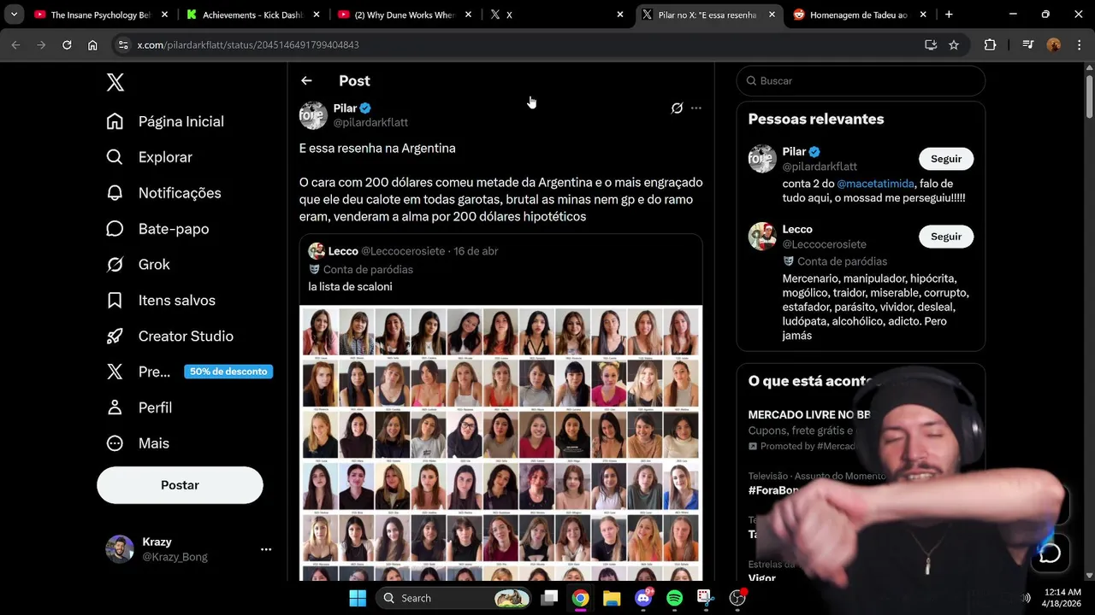Switch to Why Dune Works tab
The width and height of the screenshot is (1095, 615).
tap(405, 15)
